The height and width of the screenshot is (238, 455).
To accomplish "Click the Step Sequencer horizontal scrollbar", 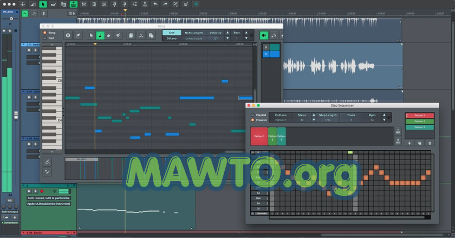I will pos(347,217).
